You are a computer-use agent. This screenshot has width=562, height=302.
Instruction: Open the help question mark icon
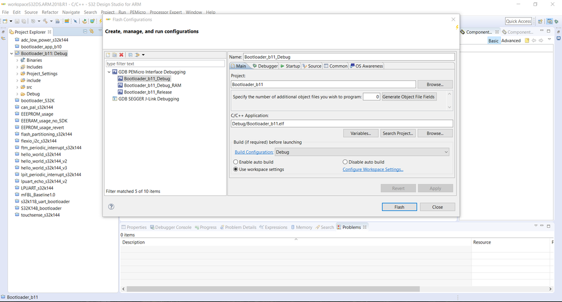click(111, 207)
